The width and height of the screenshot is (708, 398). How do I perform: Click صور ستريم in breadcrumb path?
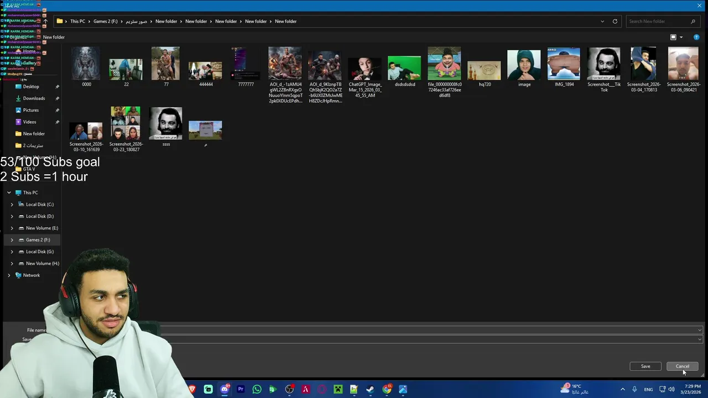136,21
